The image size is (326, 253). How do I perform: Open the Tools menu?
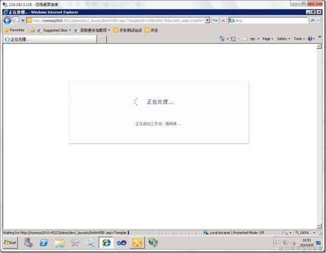pos(299,39)
